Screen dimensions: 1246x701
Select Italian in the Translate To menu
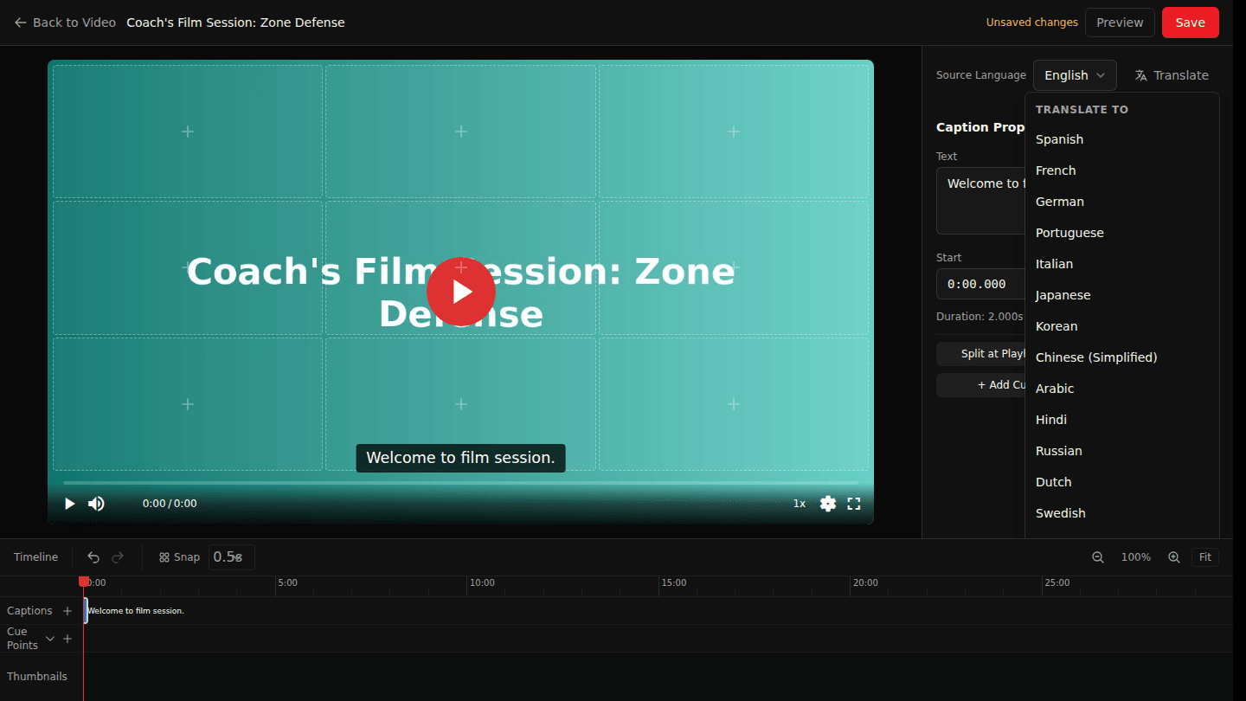tap(1122, 264)
